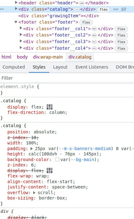The image size is (134, 219).
Task: Expand ellipsis in footer__col1 div
Action: (94, 29)
